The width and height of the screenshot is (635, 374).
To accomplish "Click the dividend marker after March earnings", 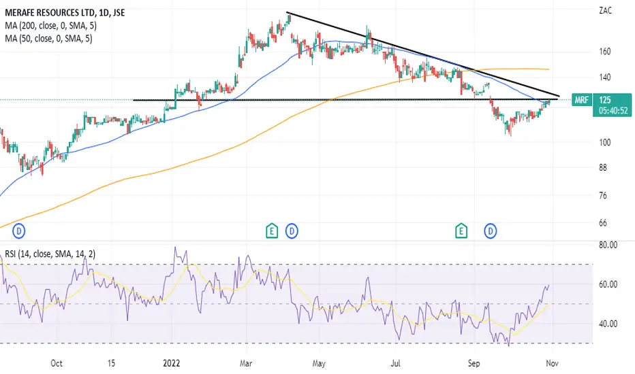I will [292, 231].
